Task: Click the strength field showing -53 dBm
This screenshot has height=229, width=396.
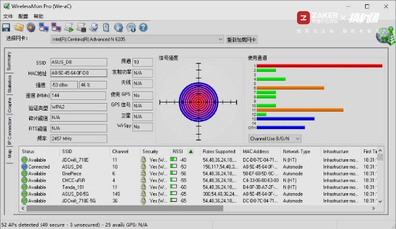Action: (x=64, y=85)
